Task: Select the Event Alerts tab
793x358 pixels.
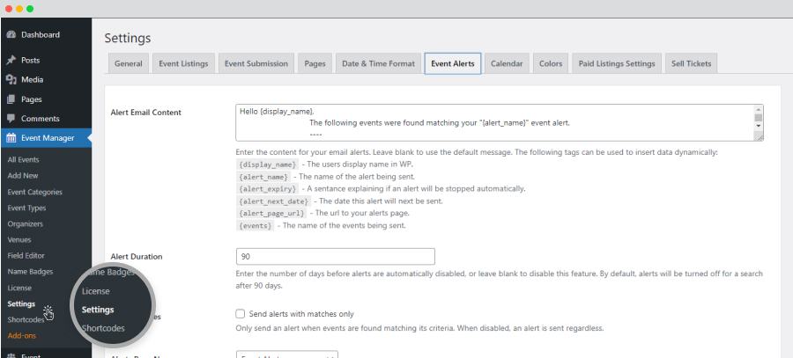Action: point(453,63)
